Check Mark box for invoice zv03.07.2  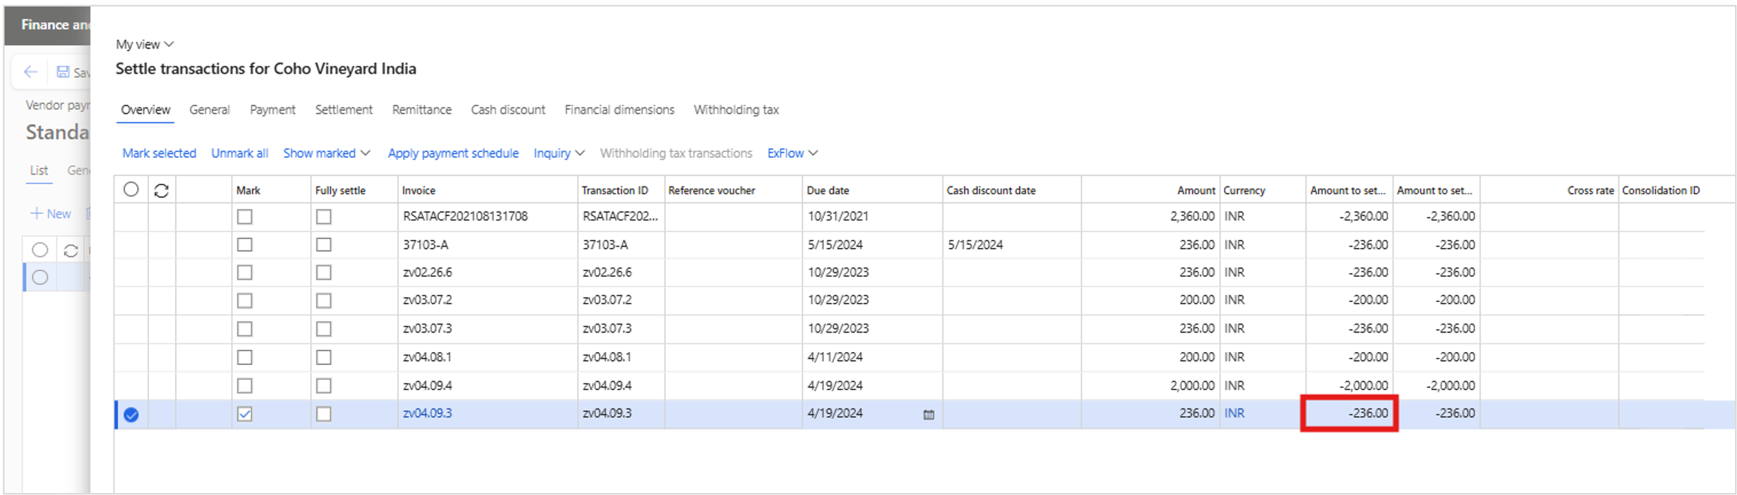click(x=245, y=300)
